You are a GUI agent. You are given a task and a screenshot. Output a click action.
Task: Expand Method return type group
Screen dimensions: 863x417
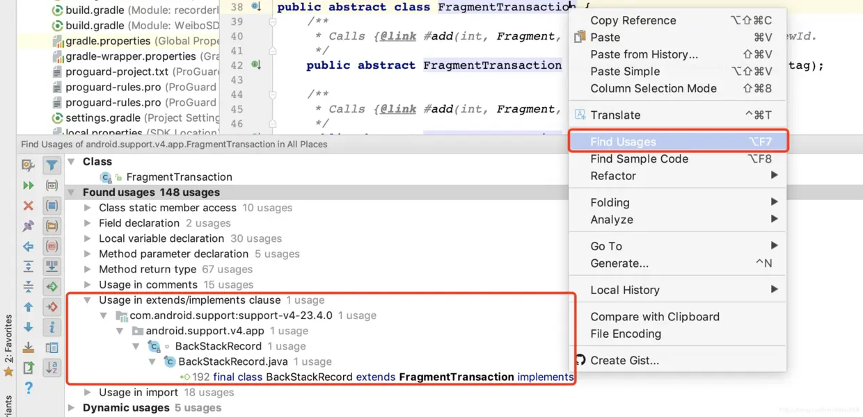click(87, 269)
